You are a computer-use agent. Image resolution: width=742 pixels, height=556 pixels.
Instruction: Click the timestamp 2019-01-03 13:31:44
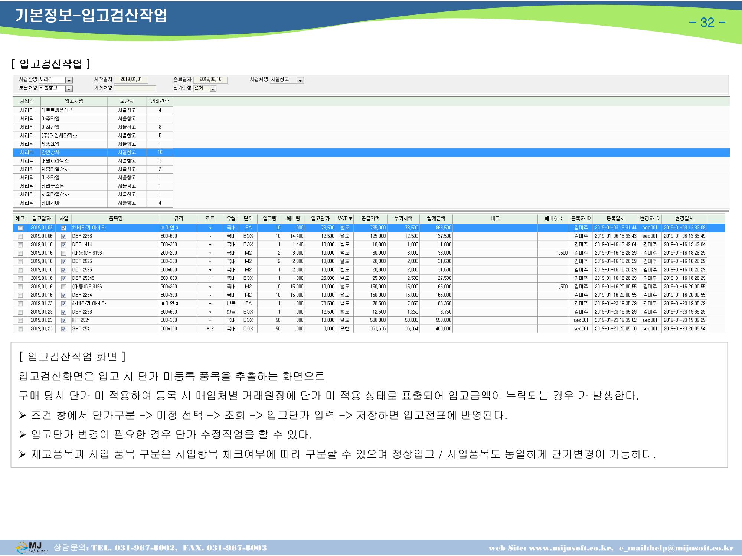[615, 228]
